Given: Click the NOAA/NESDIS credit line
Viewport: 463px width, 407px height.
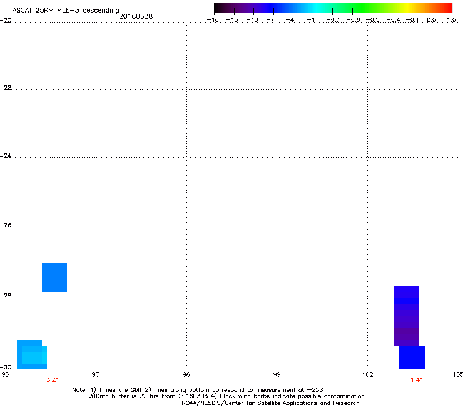Looking at the screenshot, I should click(x=270, y=403).
